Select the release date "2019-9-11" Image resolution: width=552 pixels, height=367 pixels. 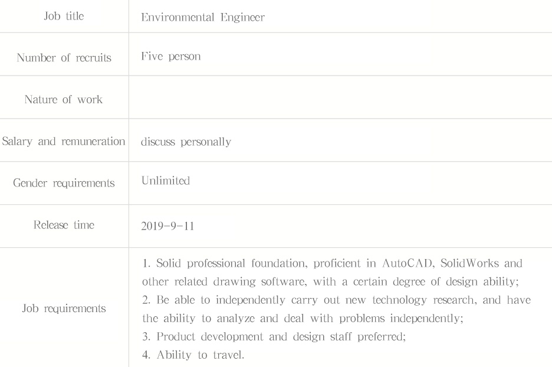click(x=166, y=225)
